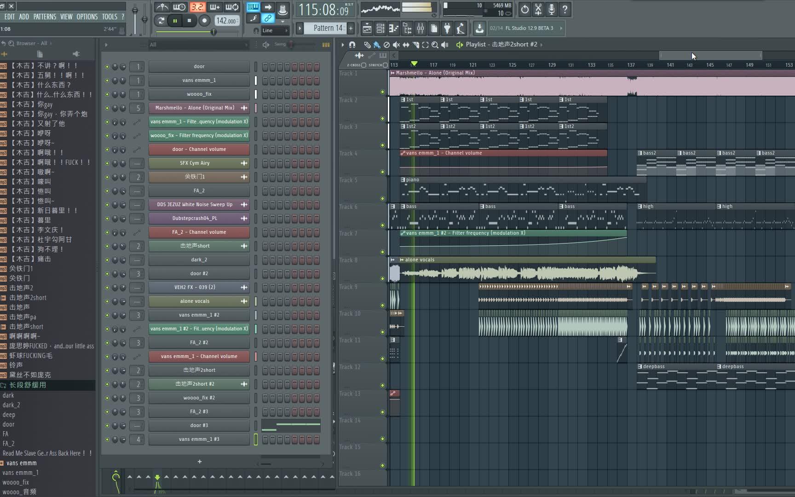Stop playback in transport
This screenshot has width=795, height=497.
pyautogui.click(x=189, y=20)
